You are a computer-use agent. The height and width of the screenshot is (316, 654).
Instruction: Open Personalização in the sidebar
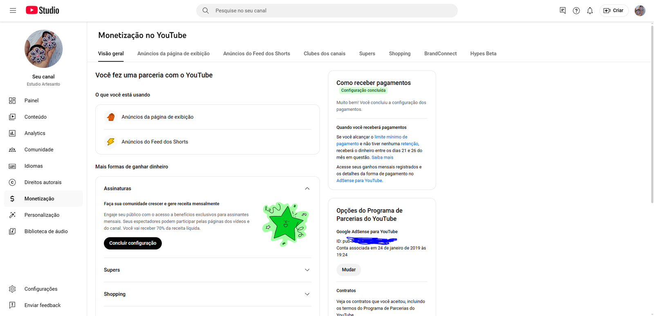[43, 215]
